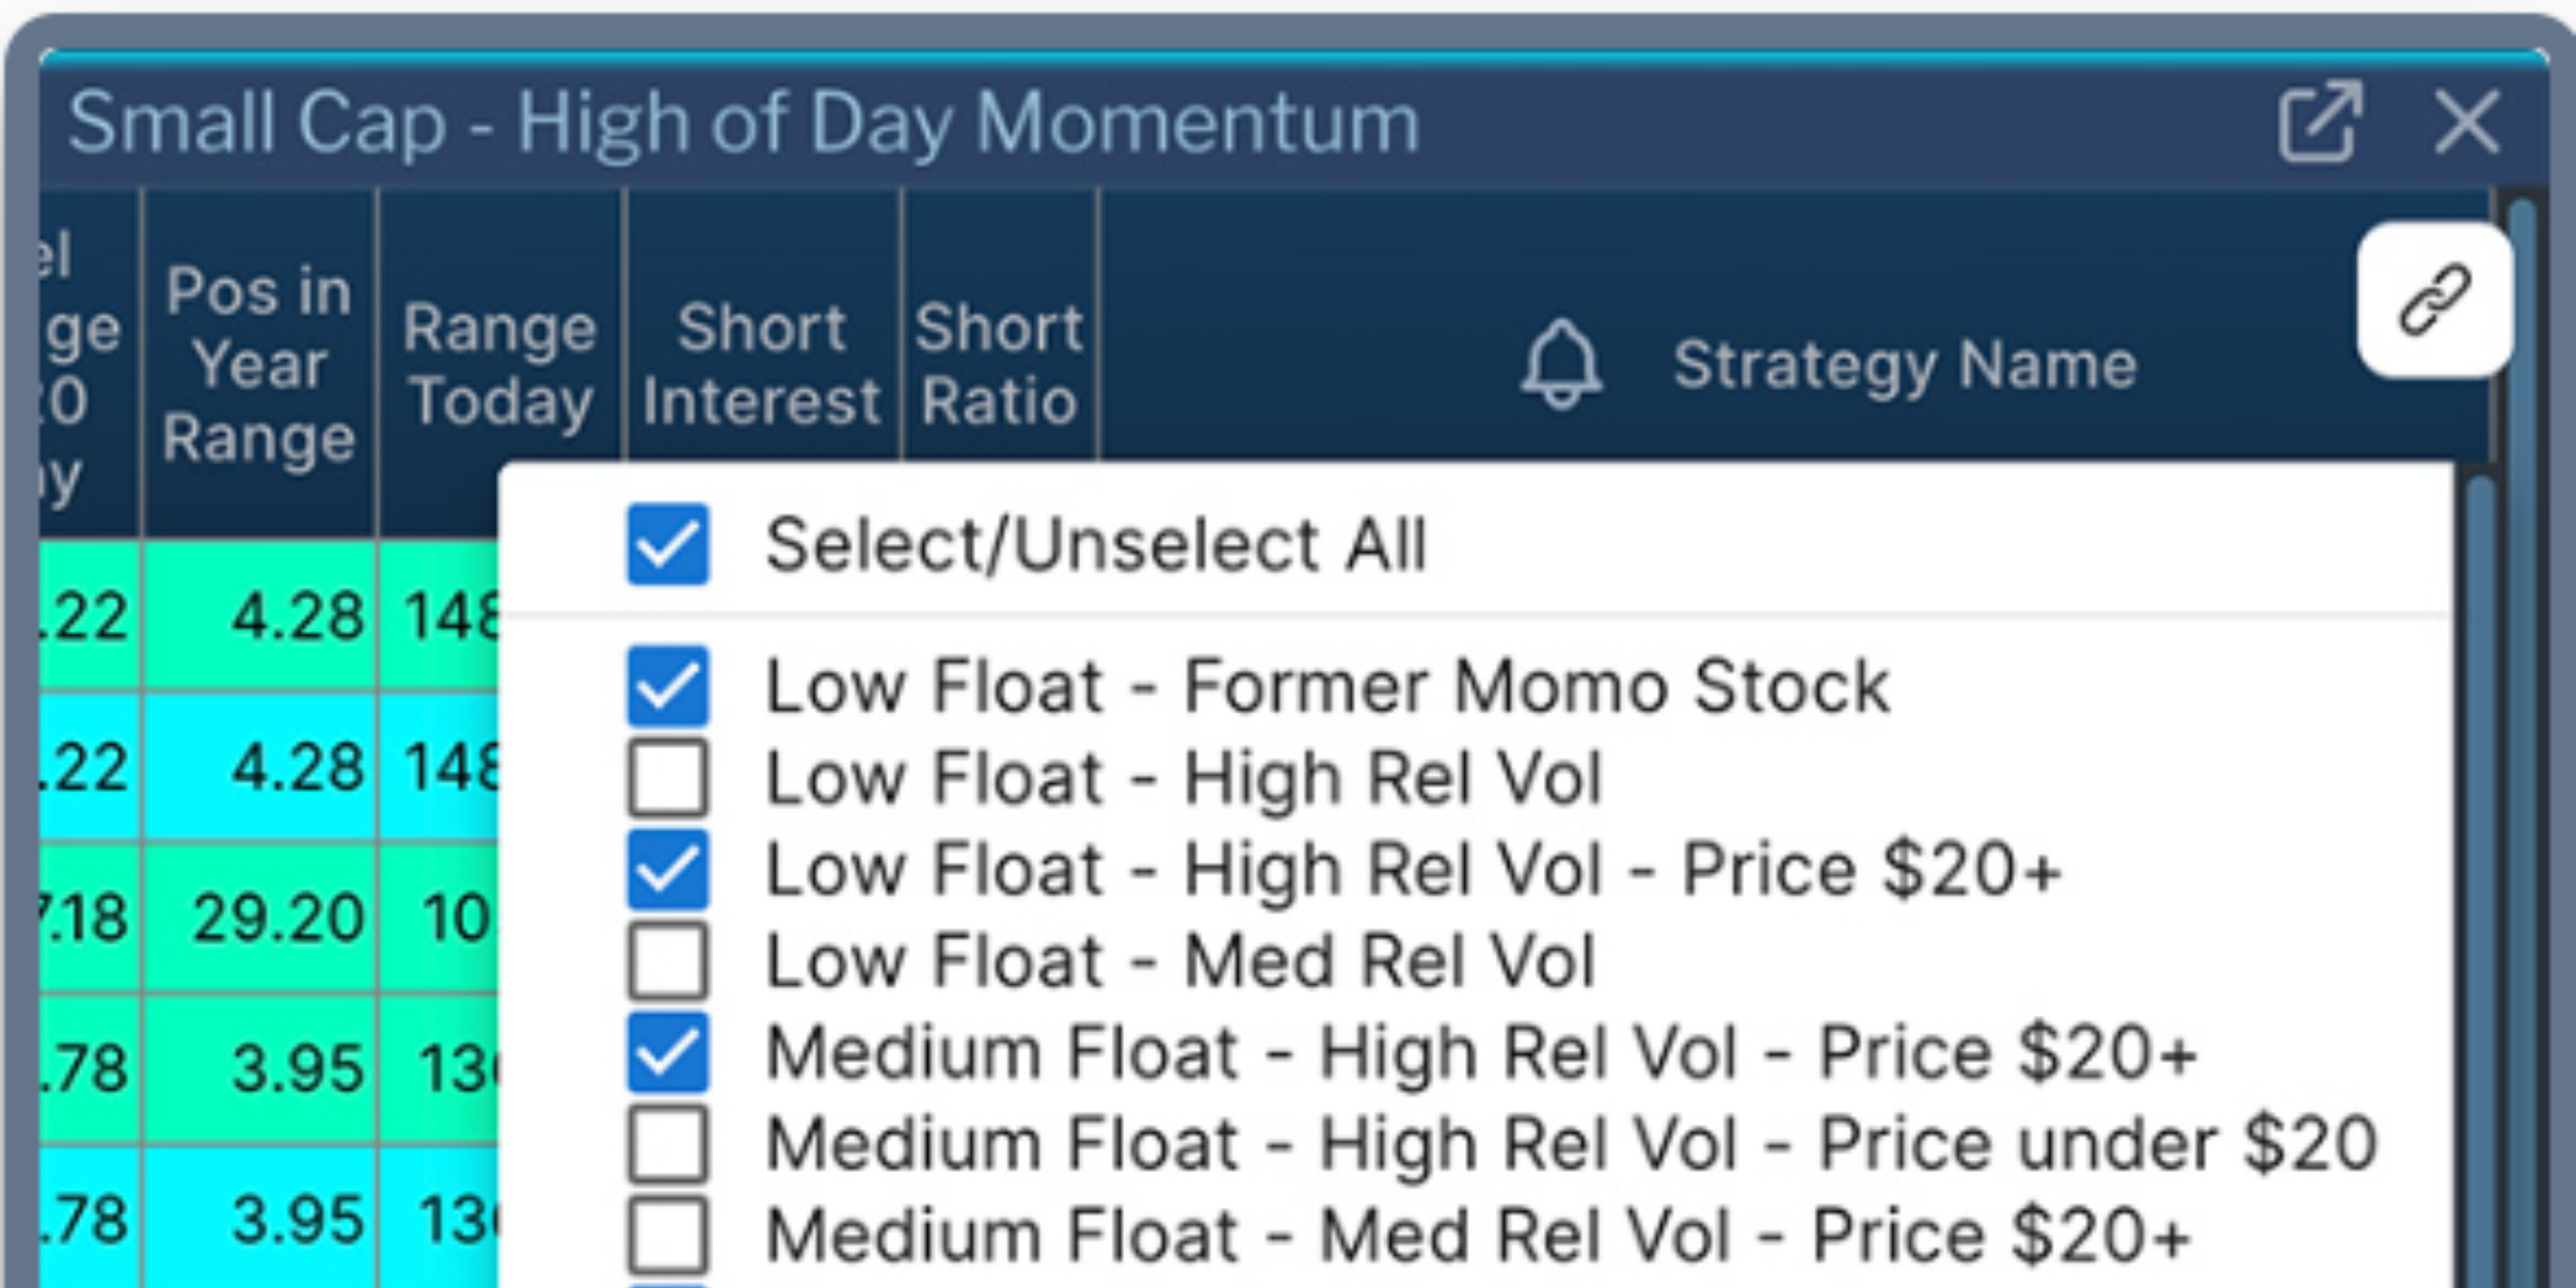The height and width of the screenshot is (1288, 2576).
Task: Click the Pos in Year Range header
Action: point(259,364)
